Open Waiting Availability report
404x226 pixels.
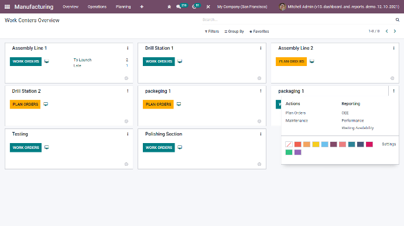pyautogui.click(x=357, y=128)
